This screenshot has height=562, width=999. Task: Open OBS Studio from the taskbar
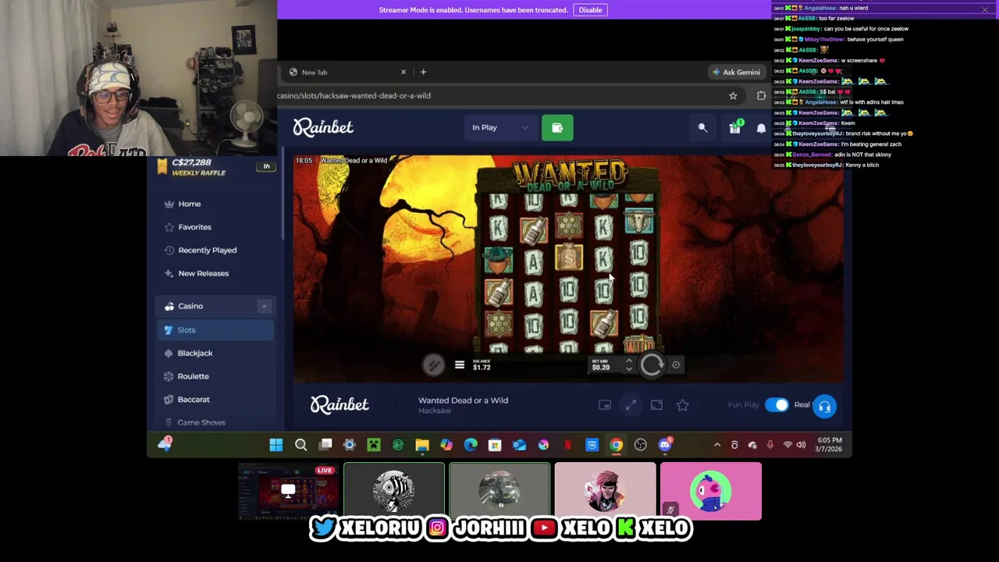641,445
